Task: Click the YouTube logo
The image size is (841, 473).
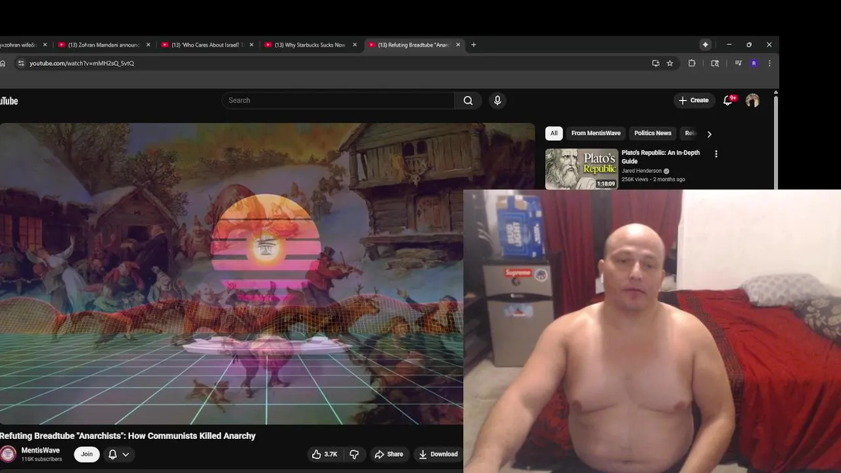Action: tap(9, 101)
